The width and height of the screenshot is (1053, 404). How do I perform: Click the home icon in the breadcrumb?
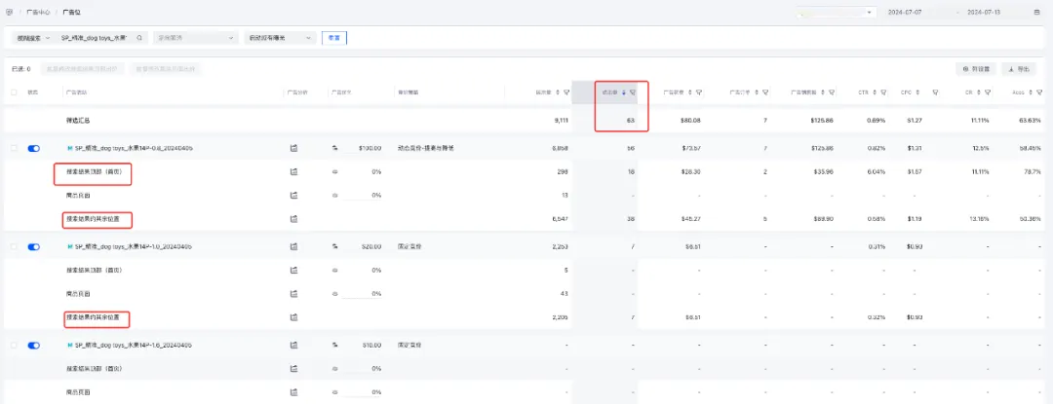point(9,12)
